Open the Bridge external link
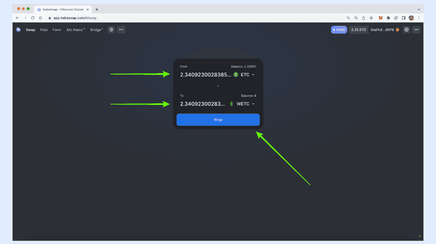Screen dimensions: 436x244 (96, 30)
